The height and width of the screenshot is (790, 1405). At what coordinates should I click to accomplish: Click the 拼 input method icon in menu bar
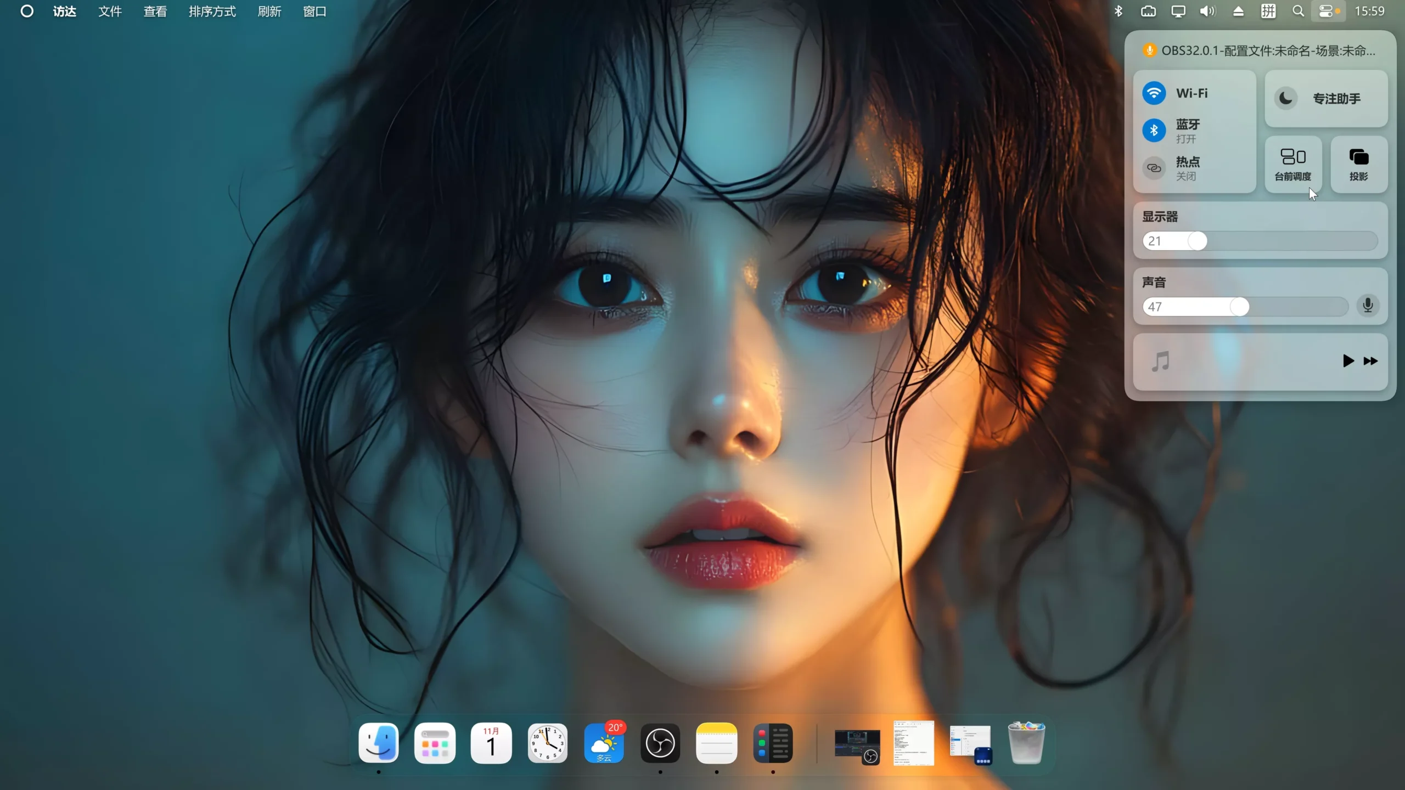tap(1268, 11)
